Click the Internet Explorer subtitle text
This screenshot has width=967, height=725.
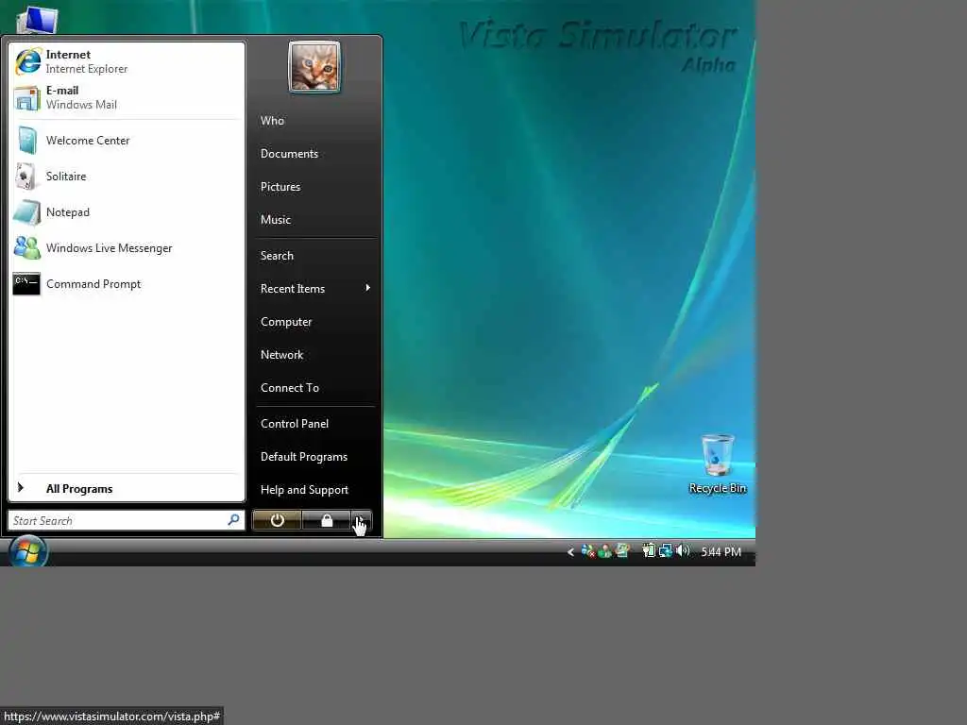(x=87, y=69)
